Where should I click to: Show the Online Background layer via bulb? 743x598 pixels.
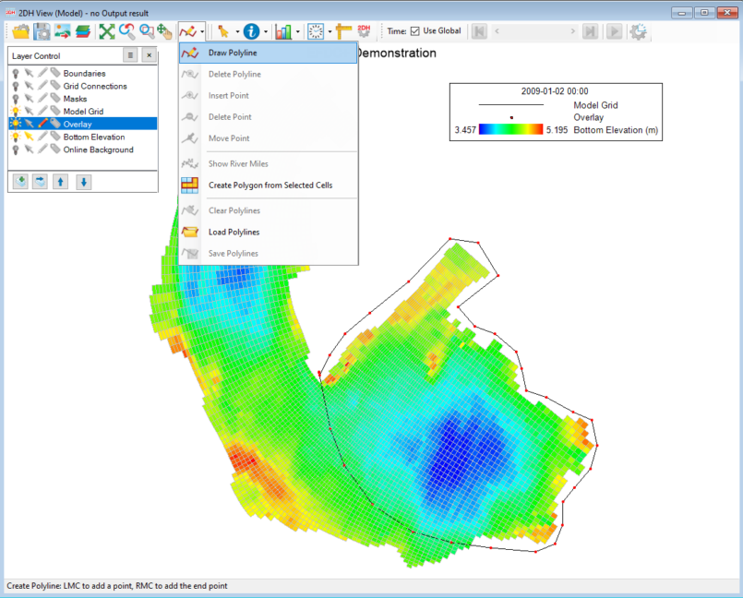pyautogui.click(x=16, y=149)
